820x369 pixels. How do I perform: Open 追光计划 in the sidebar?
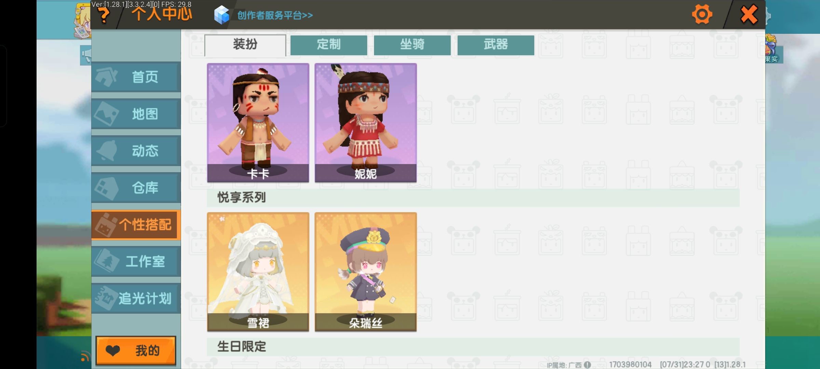136,298
